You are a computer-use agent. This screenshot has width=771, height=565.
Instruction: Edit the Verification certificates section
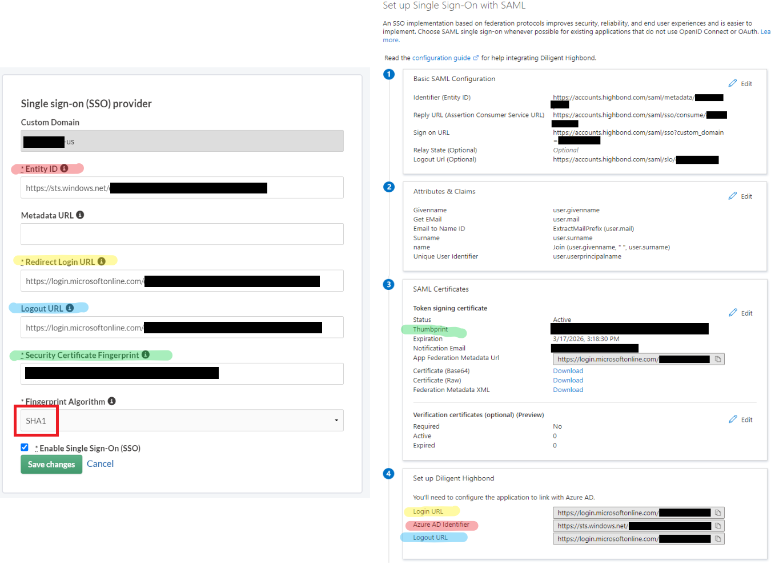point(741,420)
